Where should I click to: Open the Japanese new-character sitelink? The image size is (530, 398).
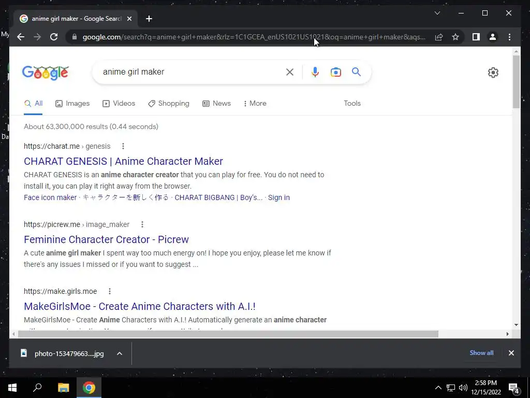(x=125, y=197)
